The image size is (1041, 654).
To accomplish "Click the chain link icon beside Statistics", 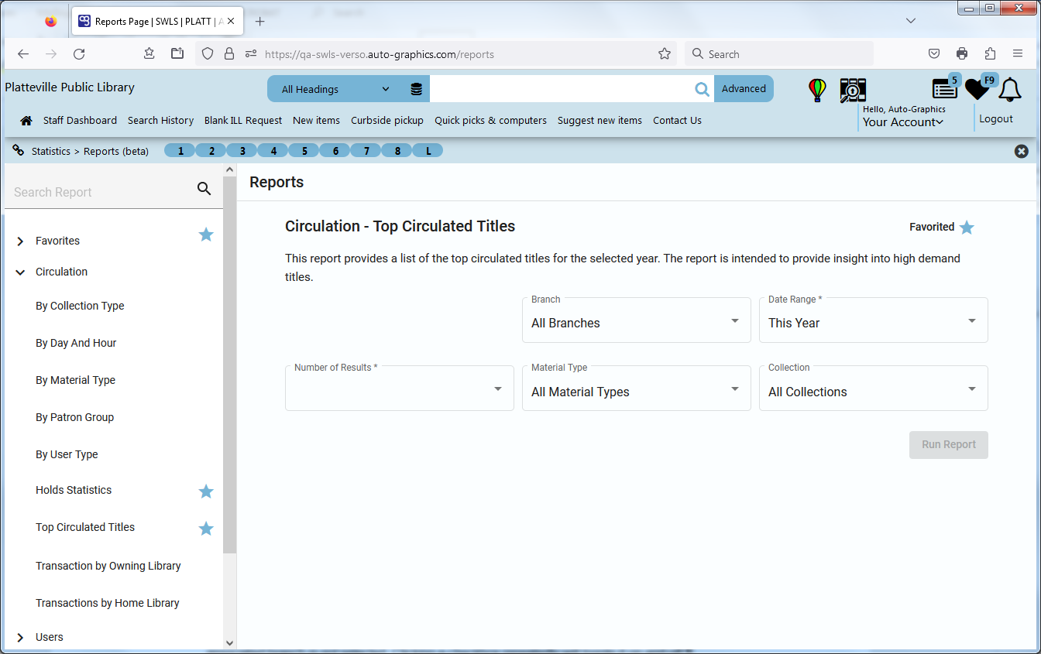I will pyautogui.click(x=18, y=150).
